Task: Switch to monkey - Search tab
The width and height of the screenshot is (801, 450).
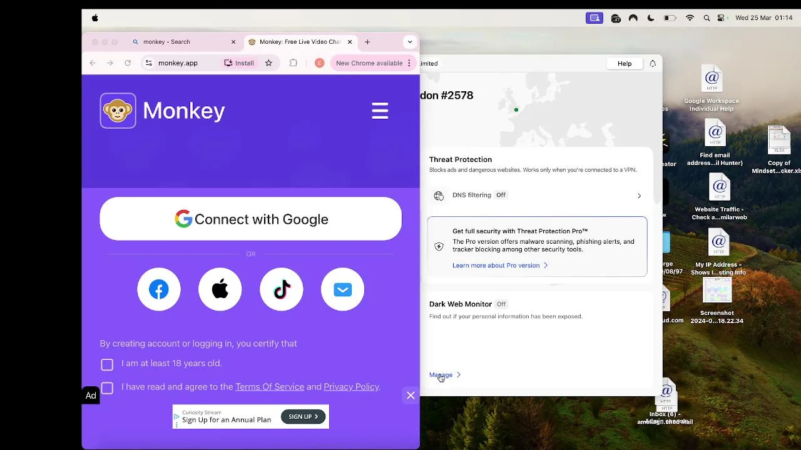Action: tap(181, 42)
